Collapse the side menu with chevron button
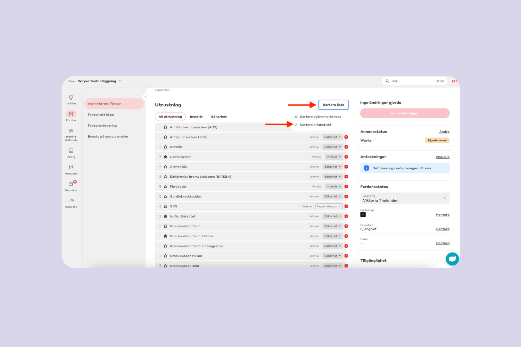This screenshot has height=347, width=521. 146,96
